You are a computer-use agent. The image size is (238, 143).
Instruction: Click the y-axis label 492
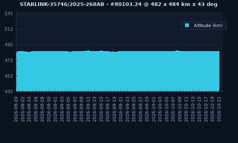(9, 44)
